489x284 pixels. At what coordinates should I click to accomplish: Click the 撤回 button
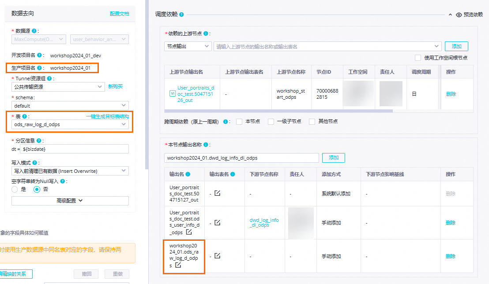[x=87, y=274]
